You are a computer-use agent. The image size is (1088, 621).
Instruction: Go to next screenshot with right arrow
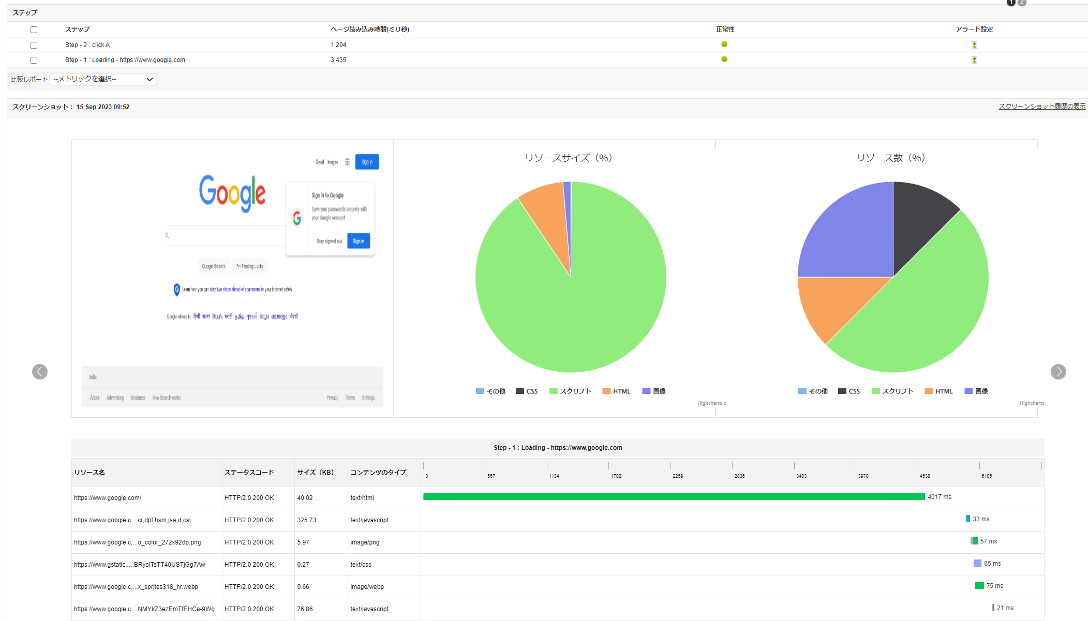click(x=1058, y=372)
